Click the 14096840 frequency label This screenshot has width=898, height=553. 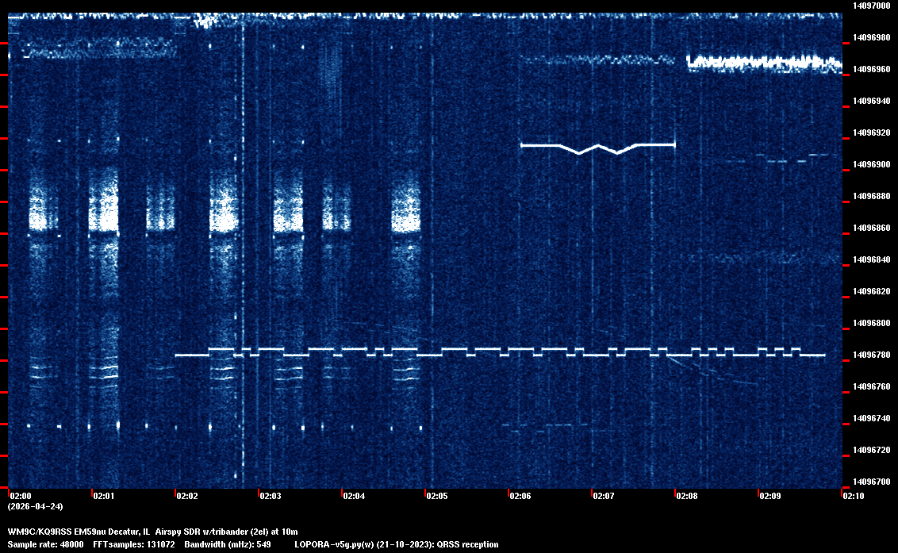(871, 259)
